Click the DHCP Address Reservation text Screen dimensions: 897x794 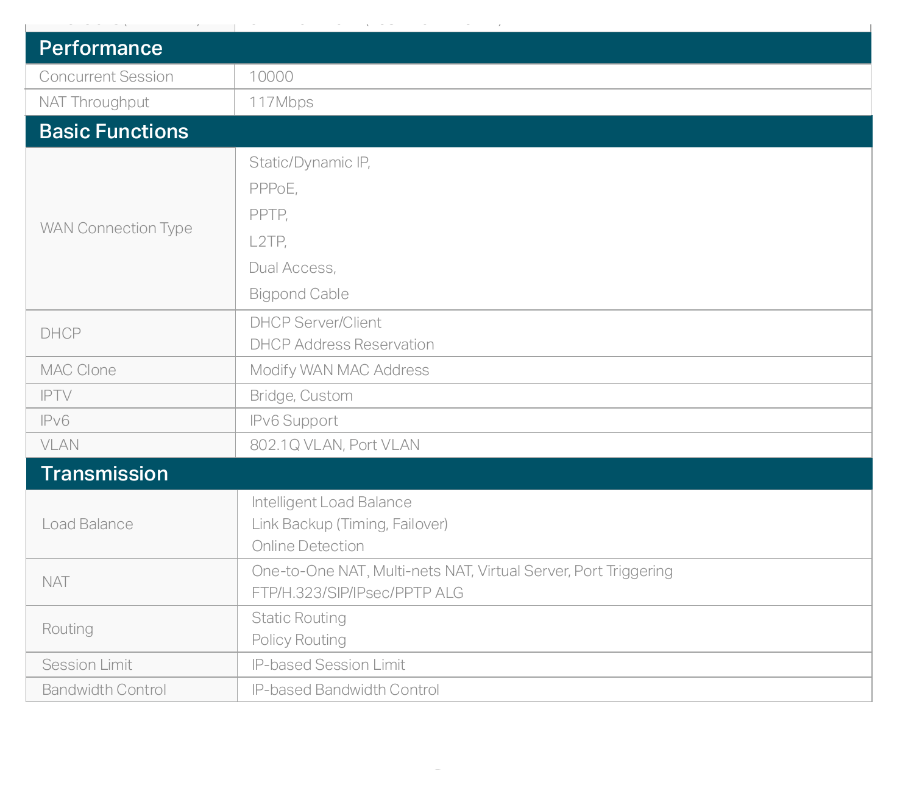pyautogui.click(x=342, y=345)
